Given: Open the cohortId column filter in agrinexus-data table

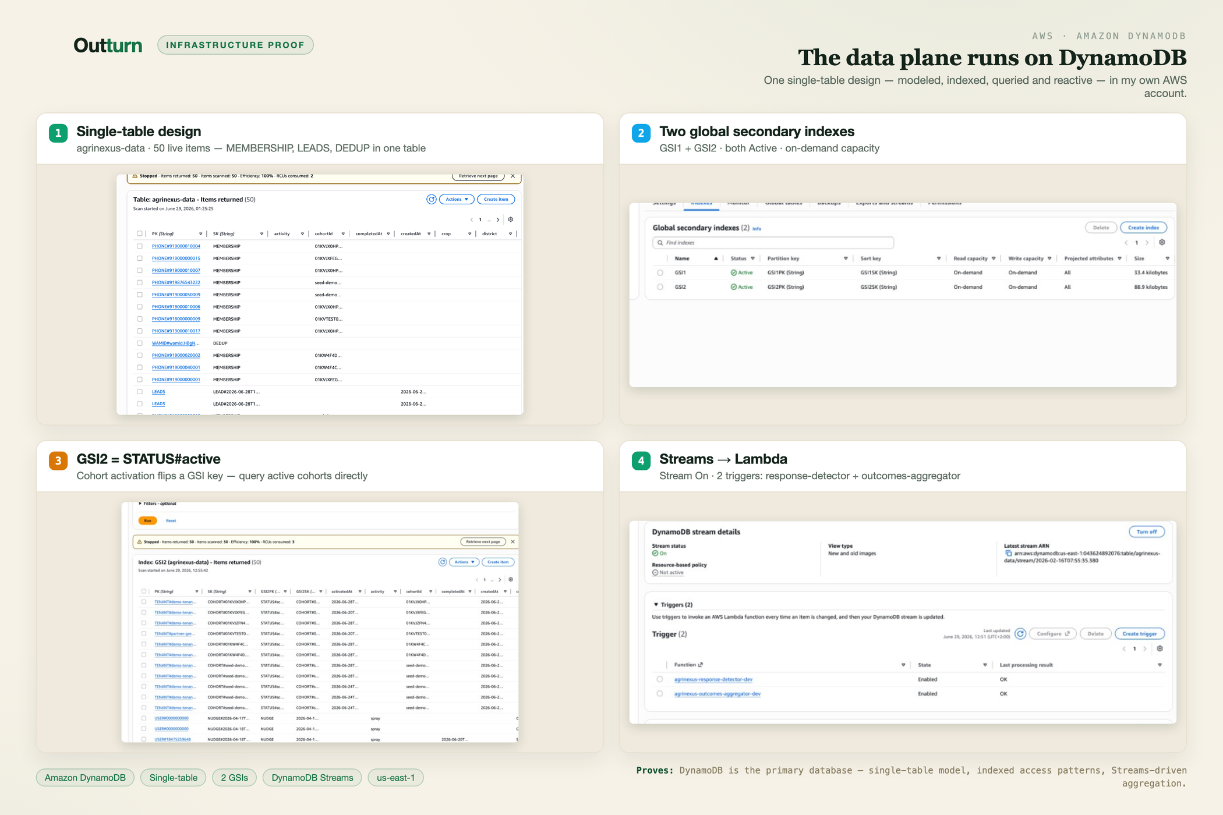Looking at the screenshot, I should [343, 234].
